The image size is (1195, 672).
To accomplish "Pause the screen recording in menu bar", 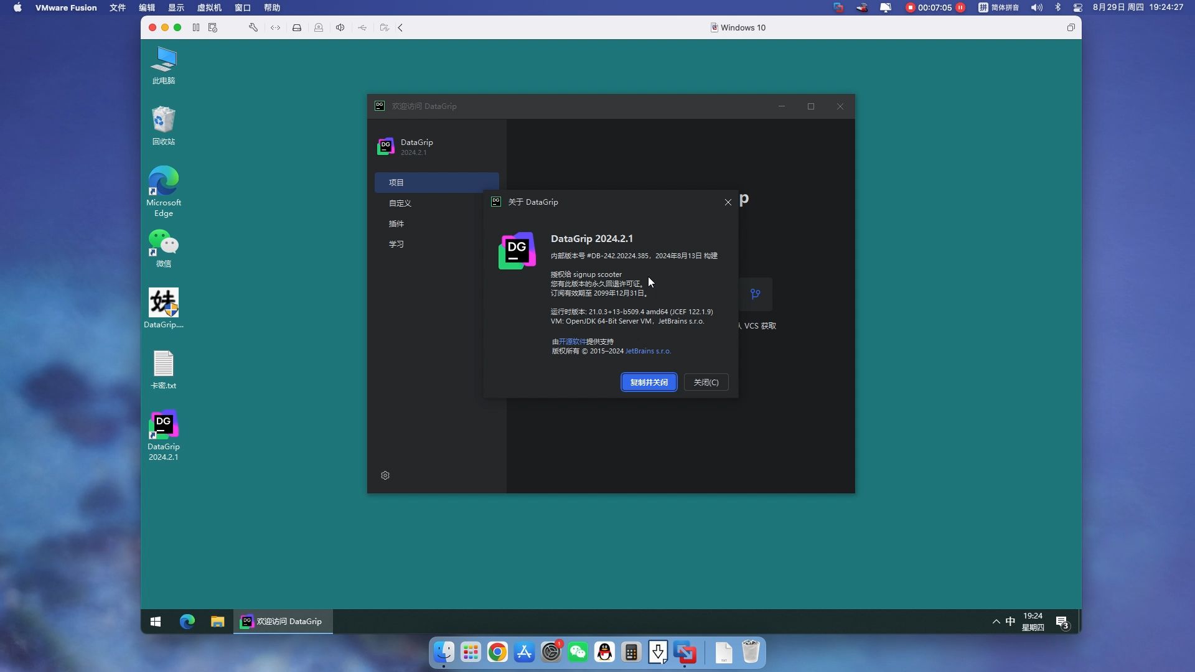I will (960, 7).
